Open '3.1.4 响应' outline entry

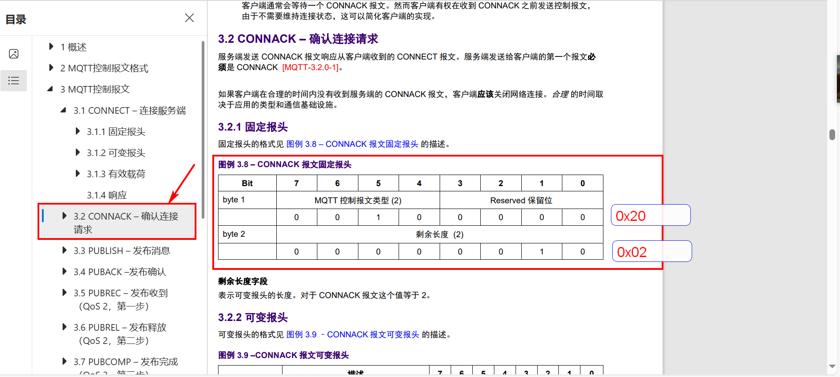107,195
